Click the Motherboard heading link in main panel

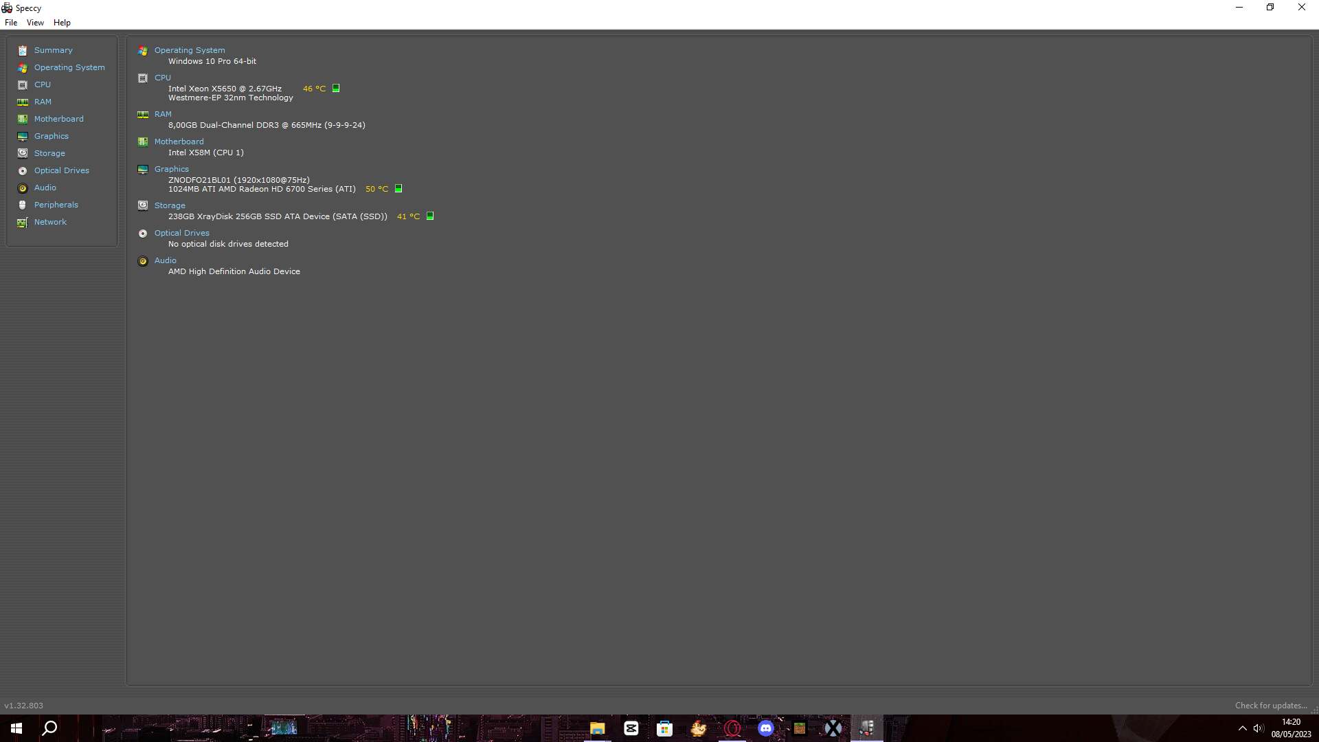click(x=179, y=142)
